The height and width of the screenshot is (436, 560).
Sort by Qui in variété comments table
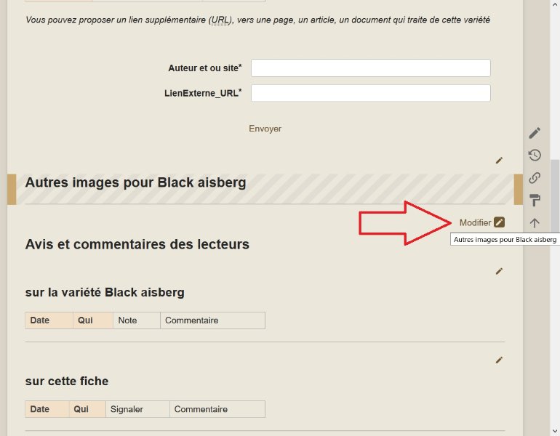pyautogui.click(x=85, y=320)
